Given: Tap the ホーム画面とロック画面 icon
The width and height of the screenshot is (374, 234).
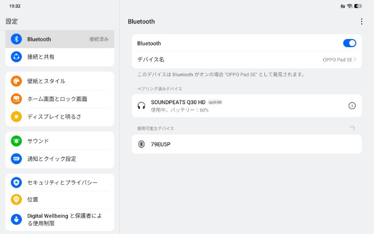Looking at the screenshot, I should pyautogui.click(x=16, y=99).
